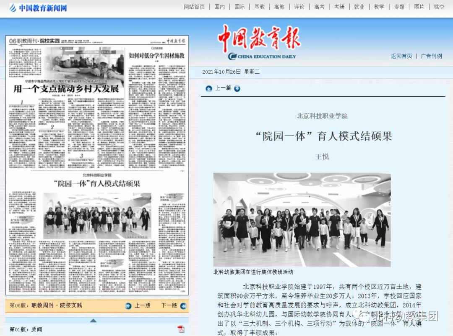Click the 广告刊例 link
This screenshot has height=336, width=453.
coord(431,56)
